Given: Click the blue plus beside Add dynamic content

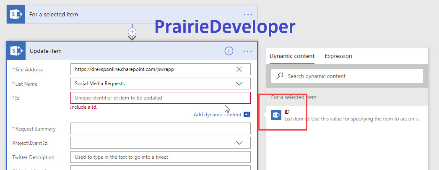Looking at the screenshot, I should (x=247, y=114).
